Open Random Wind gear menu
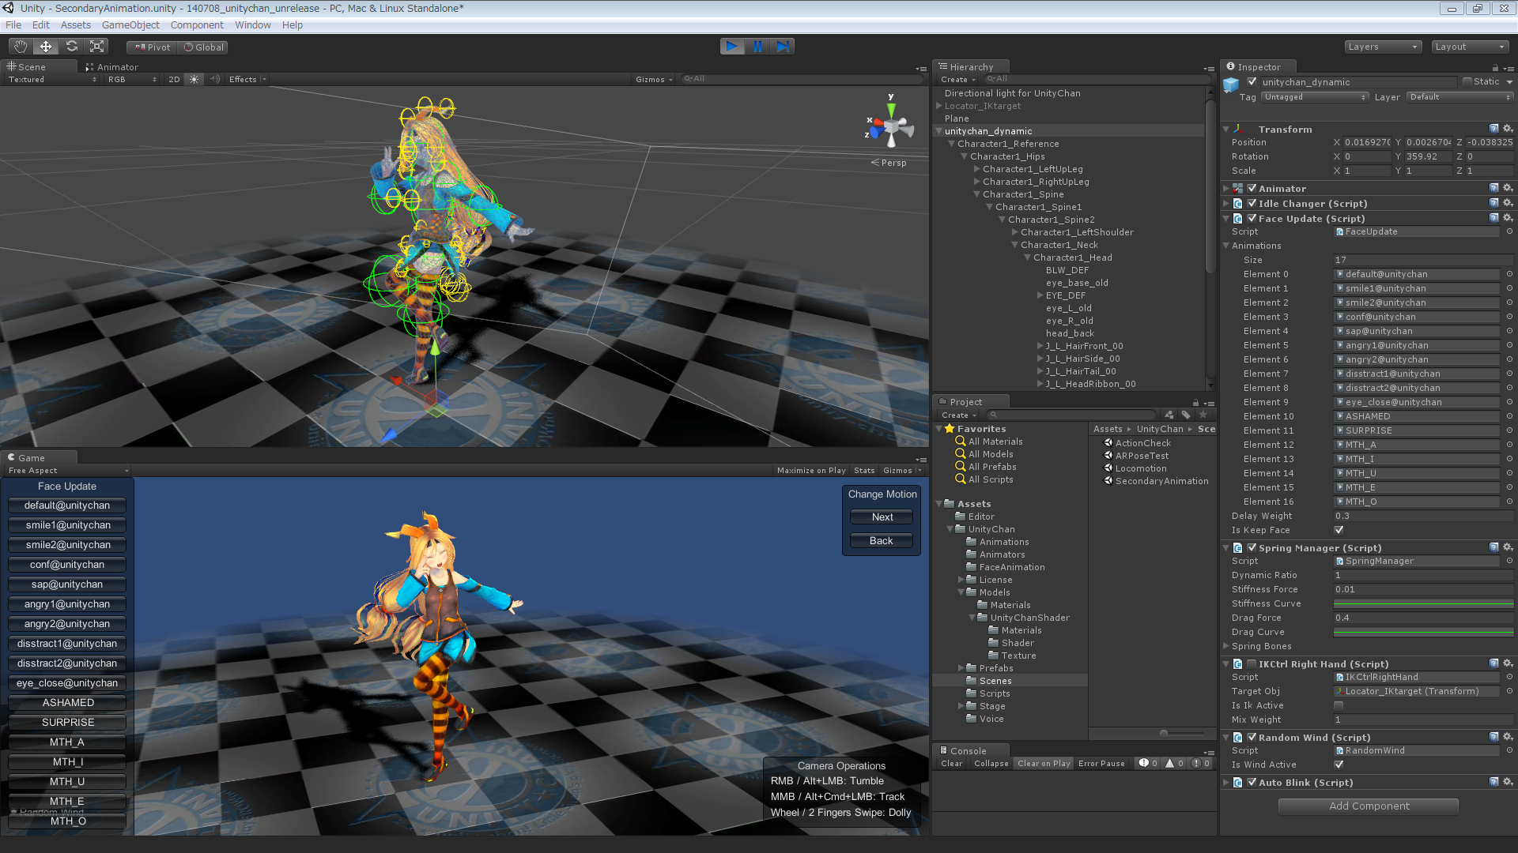1518x853 pixels. [1508, 738]
